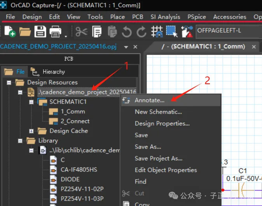Open the Accessories menu
Viewport: 262px width, 206px height.
tap(230, 17)
